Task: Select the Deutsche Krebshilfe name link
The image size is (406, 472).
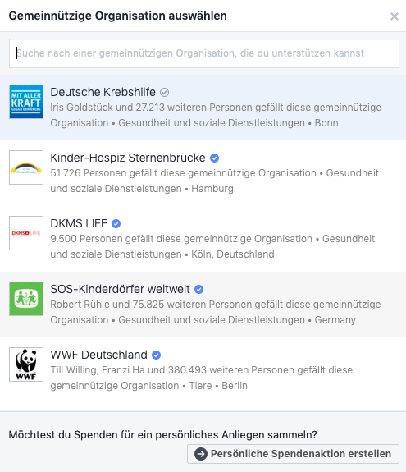Action: [103, 92]
